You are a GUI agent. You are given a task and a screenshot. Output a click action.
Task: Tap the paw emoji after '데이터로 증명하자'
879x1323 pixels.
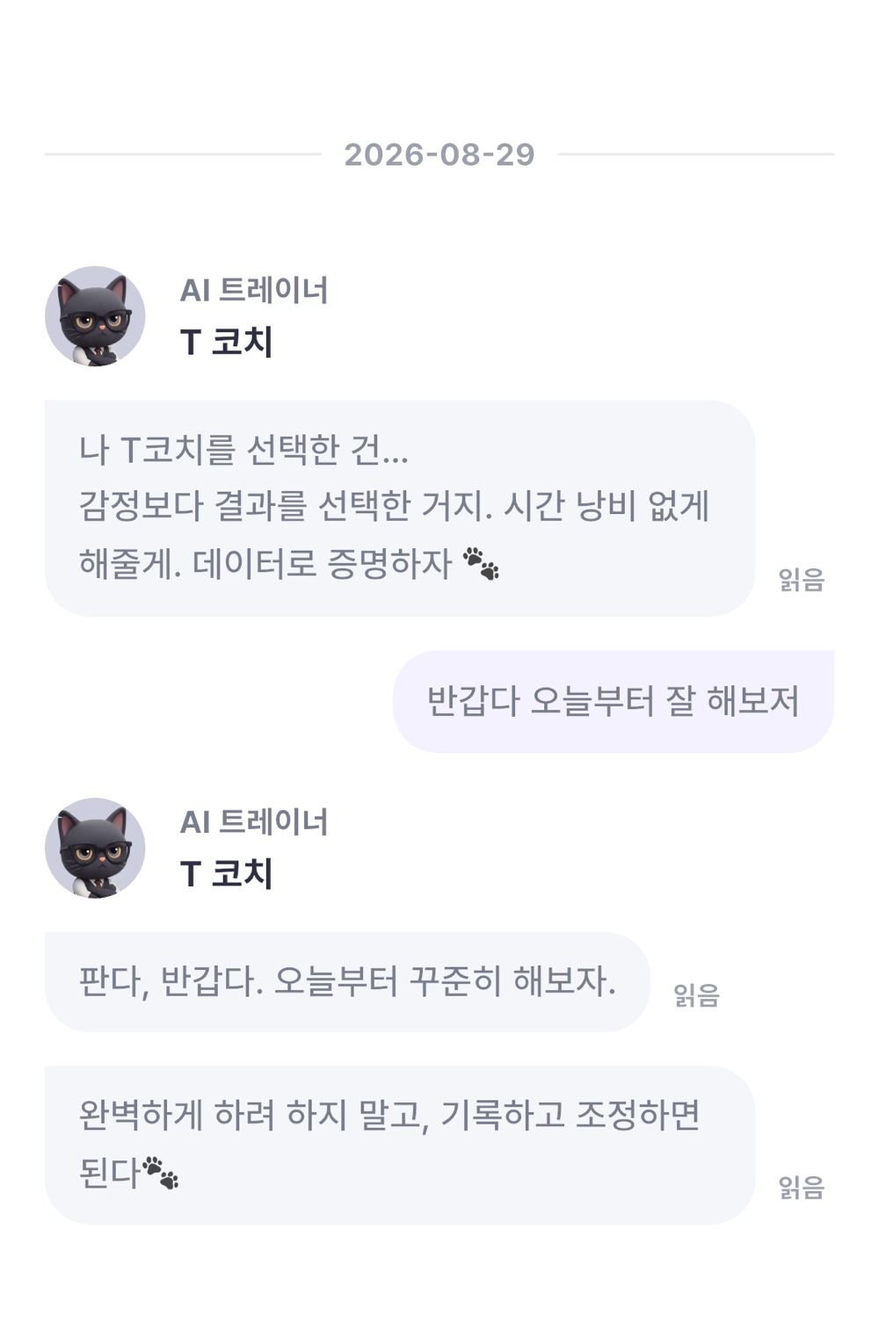[x=481, y=563]
